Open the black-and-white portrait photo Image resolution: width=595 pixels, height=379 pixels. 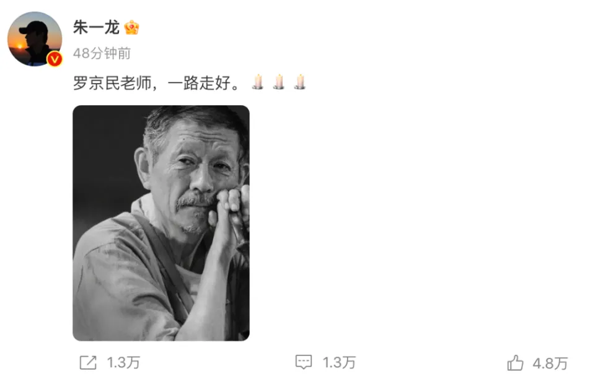[x=161, y=223]
